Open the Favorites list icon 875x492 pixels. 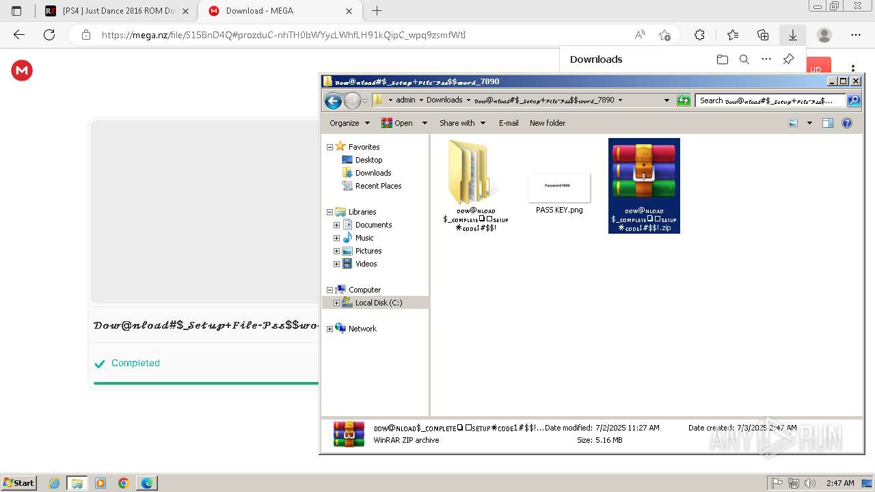pyautogui.click(x=733, y=35)
